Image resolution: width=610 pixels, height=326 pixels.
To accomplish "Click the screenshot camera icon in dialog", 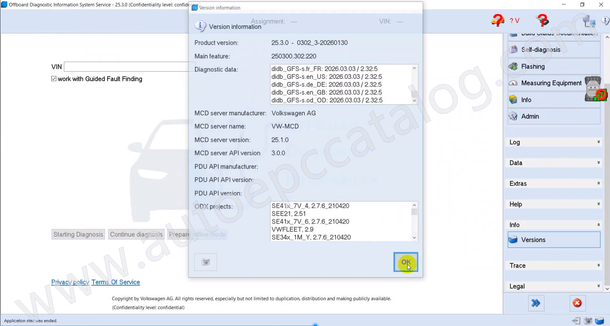I will coord(205,262).
